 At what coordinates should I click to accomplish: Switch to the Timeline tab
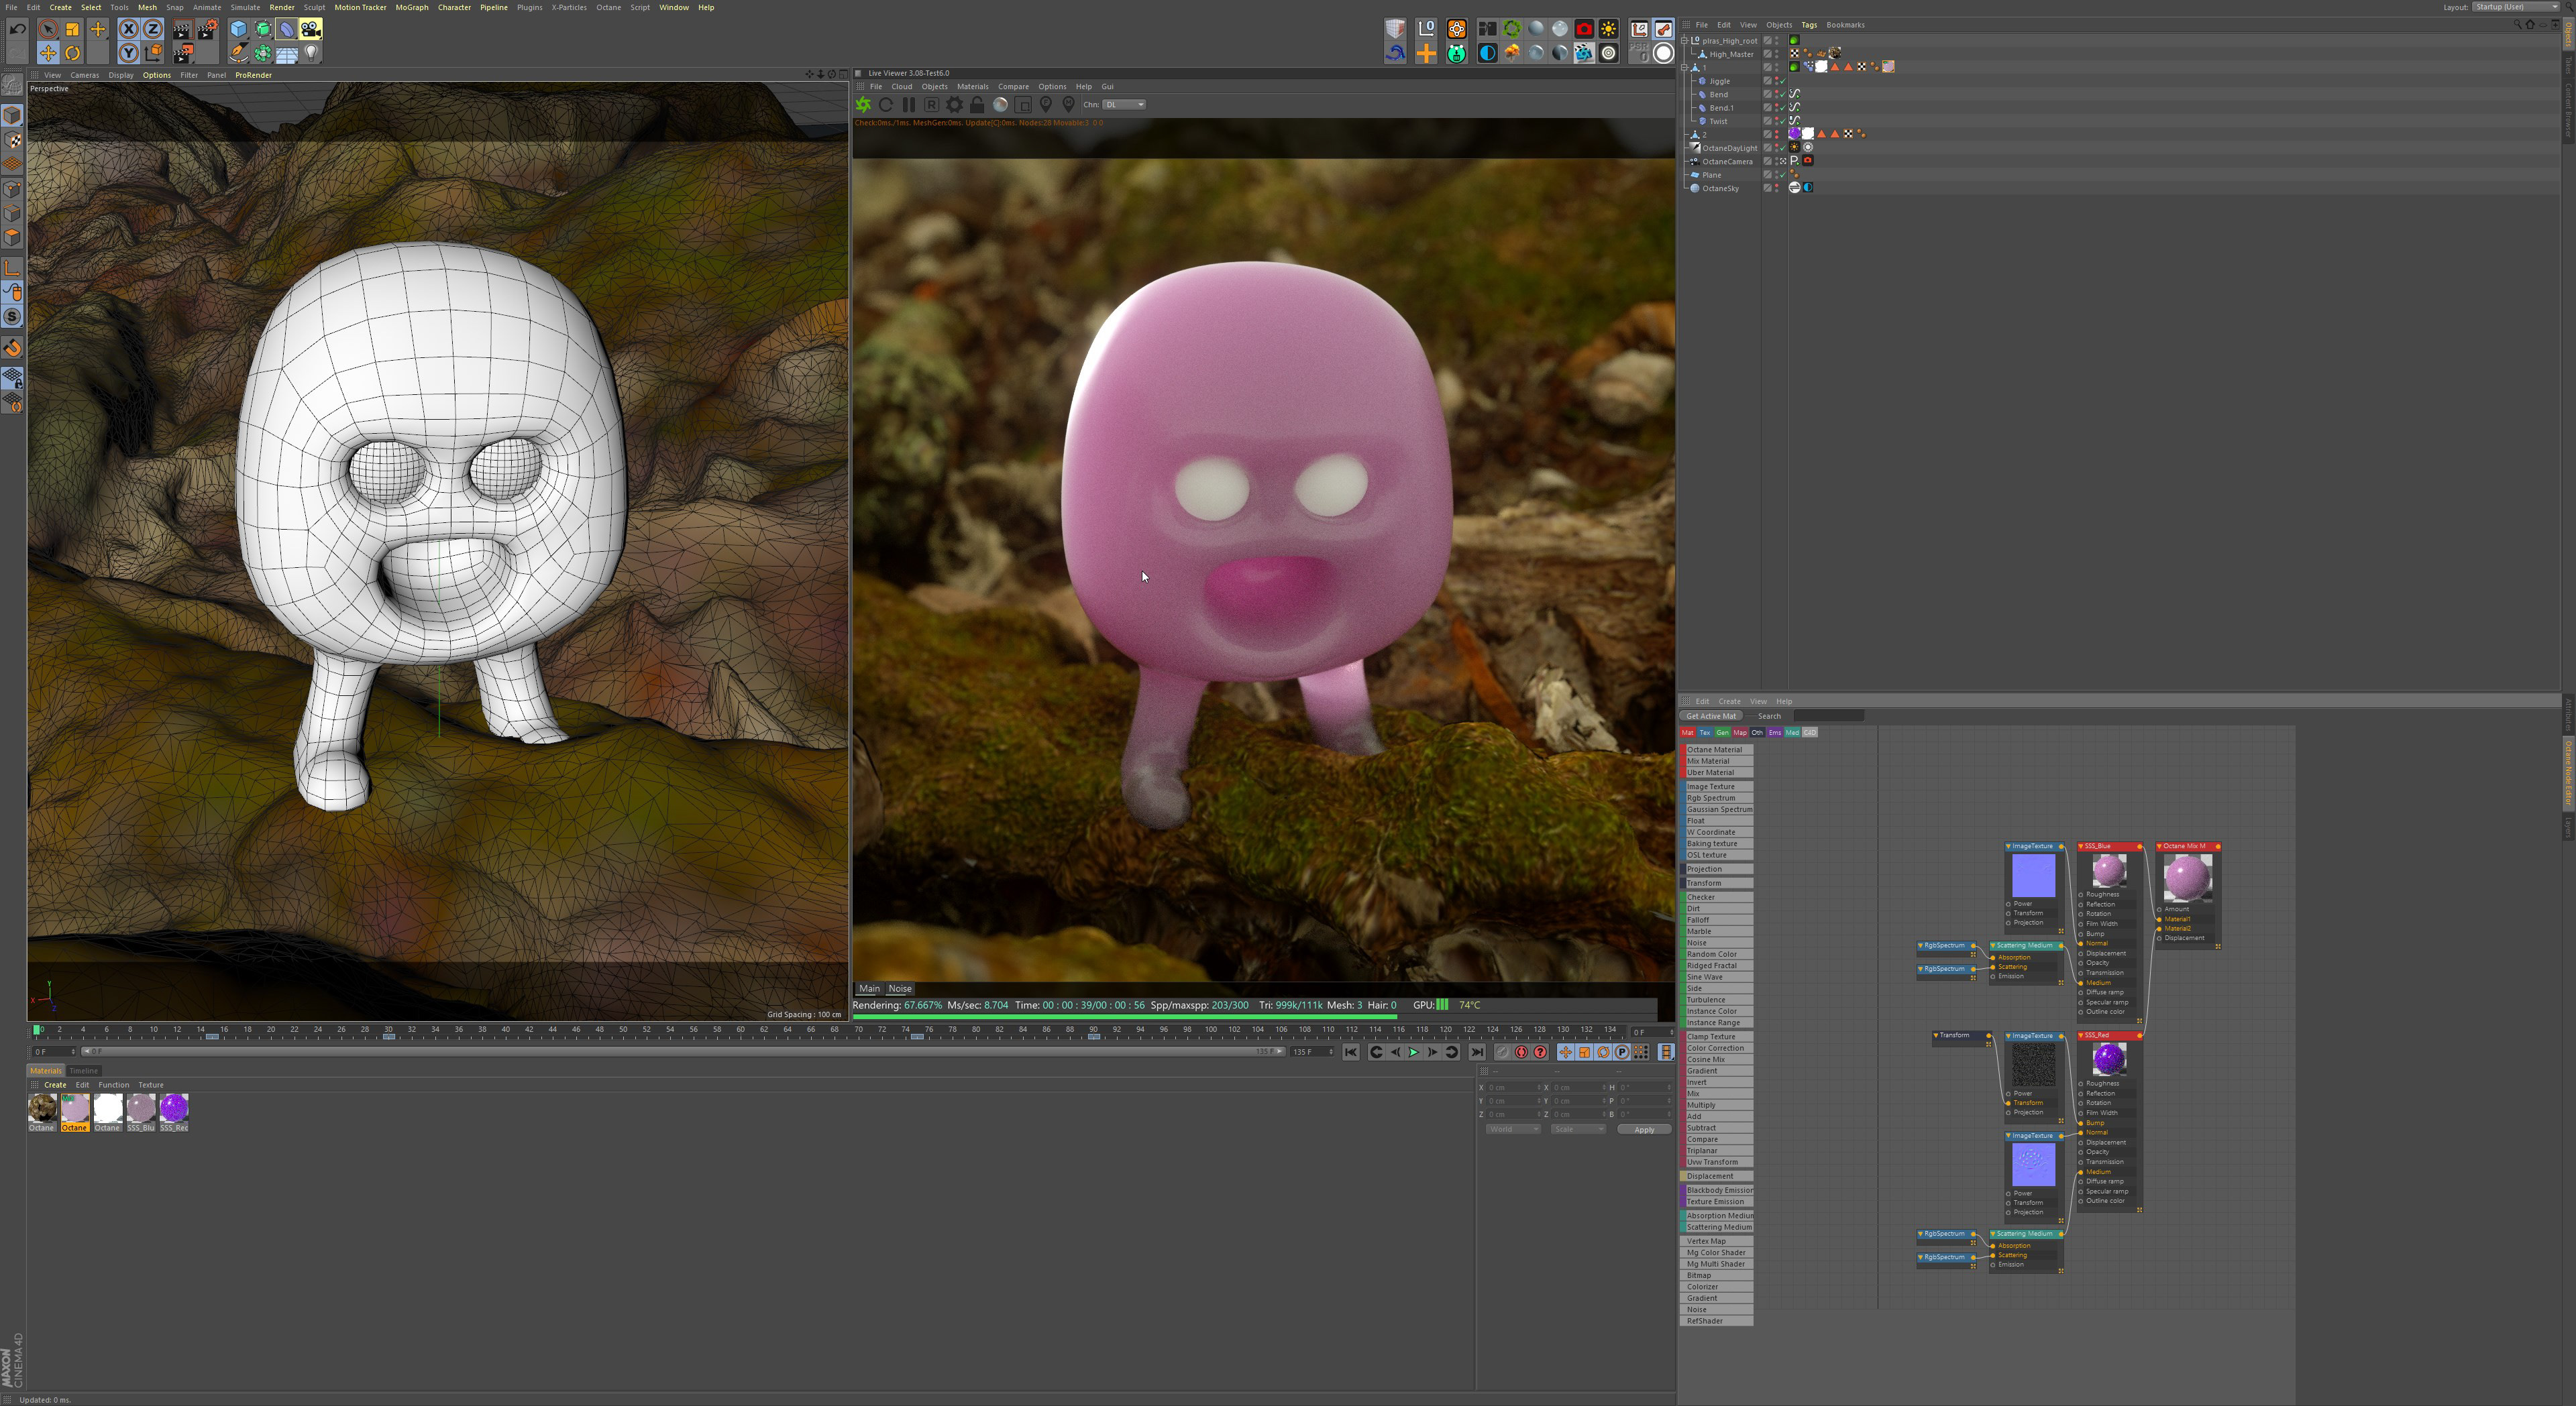coord(83,1070)
